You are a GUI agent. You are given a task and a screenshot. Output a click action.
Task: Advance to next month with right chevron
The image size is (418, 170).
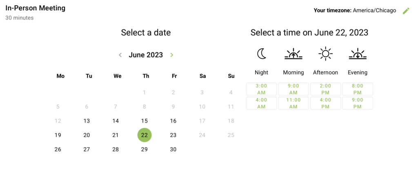pyautogui.click(x=172, y=55)
